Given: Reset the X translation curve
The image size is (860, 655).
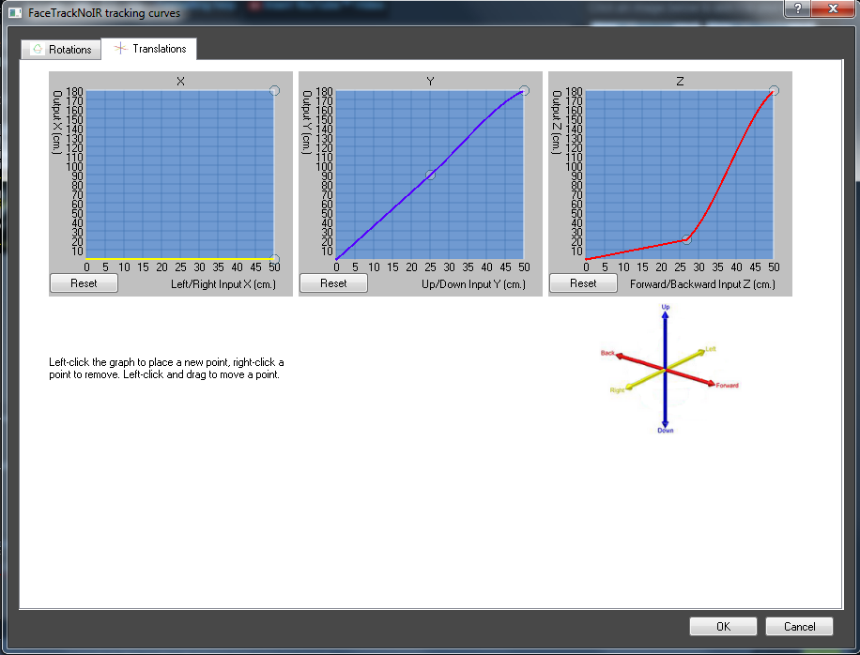Looking at the screenshot, I should coord(84,283).
